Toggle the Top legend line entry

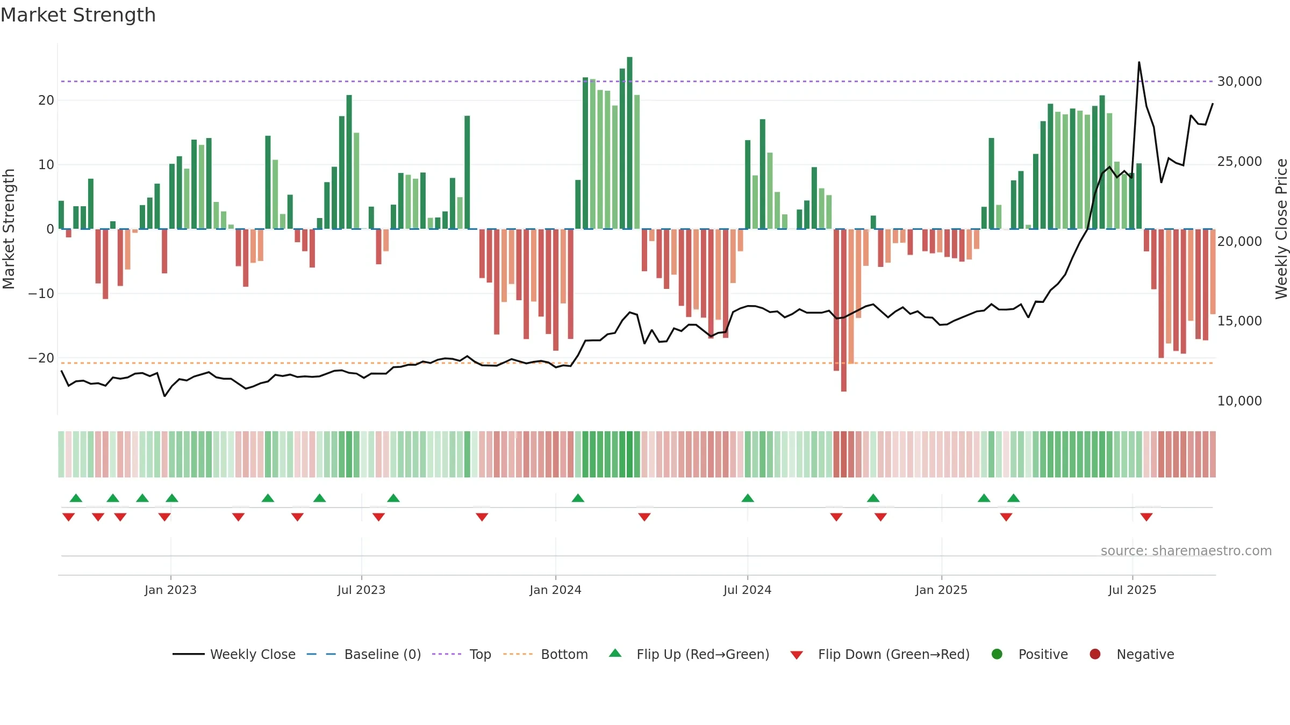[462, 654]
